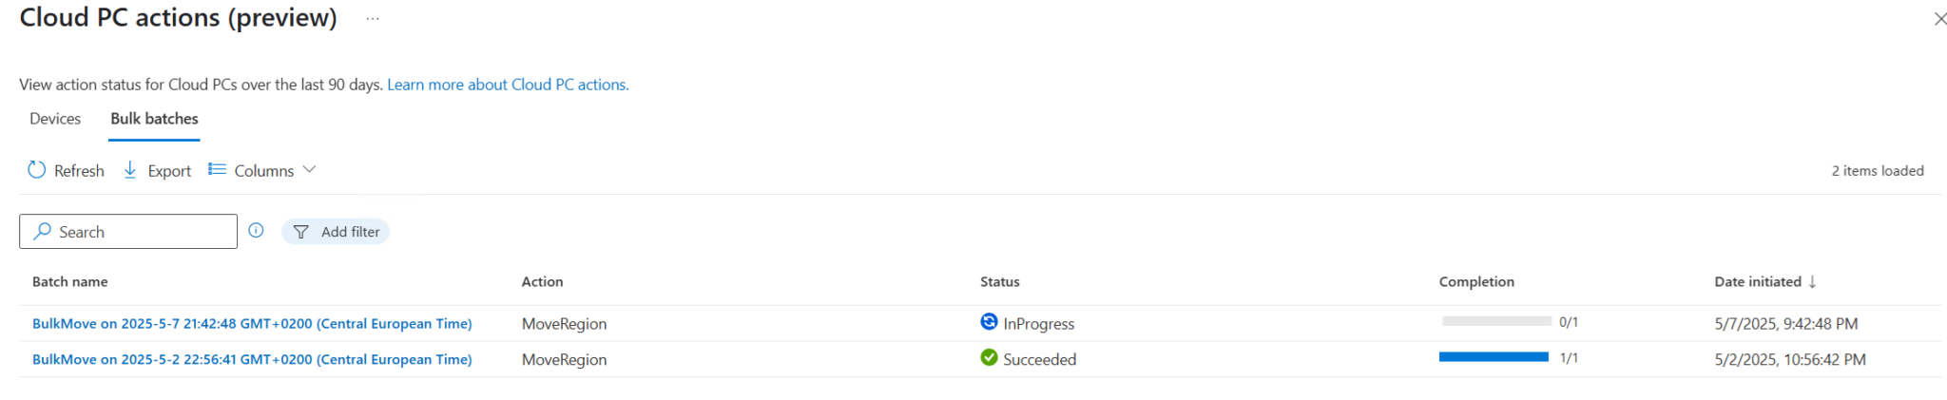The height and width of the screenshot is (400, 1947).
Task: Switch to the Devices tab
Action: pos(55,119)
